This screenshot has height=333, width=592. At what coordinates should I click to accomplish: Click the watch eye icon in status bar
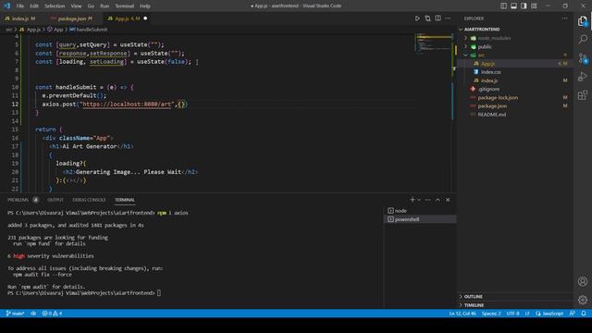33,314
